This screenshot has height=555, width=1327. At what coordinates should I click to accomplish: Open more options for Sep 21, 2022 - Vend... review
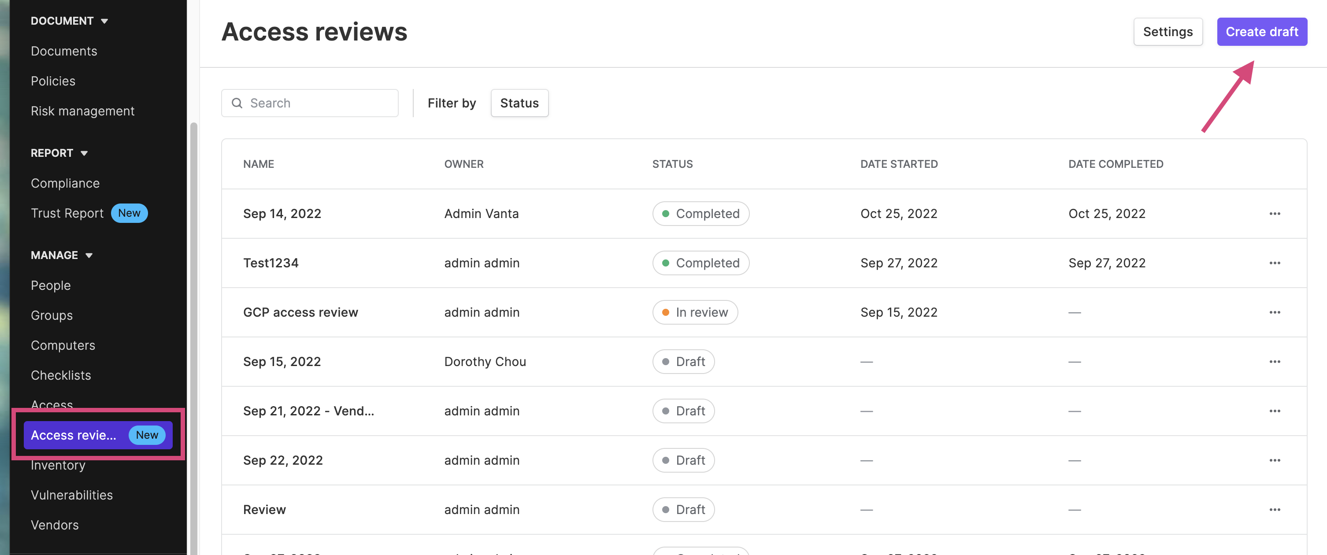1275,411
